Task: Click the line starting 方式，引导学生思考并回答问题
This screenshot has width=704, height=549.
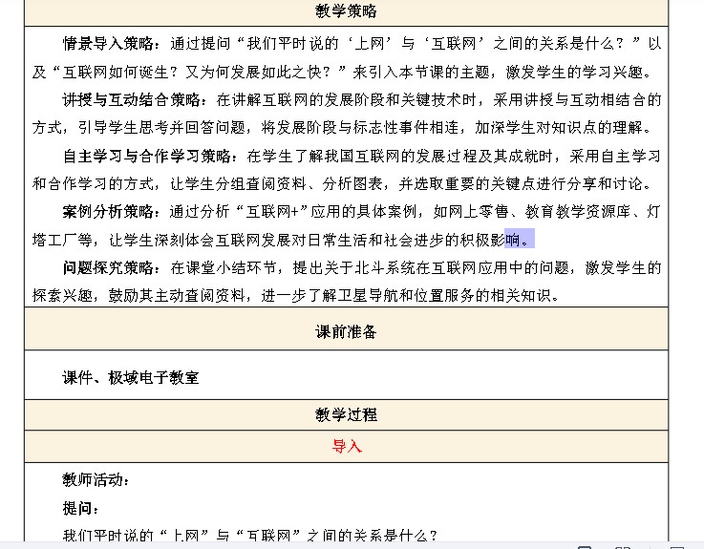Action: tap(343, 128)
